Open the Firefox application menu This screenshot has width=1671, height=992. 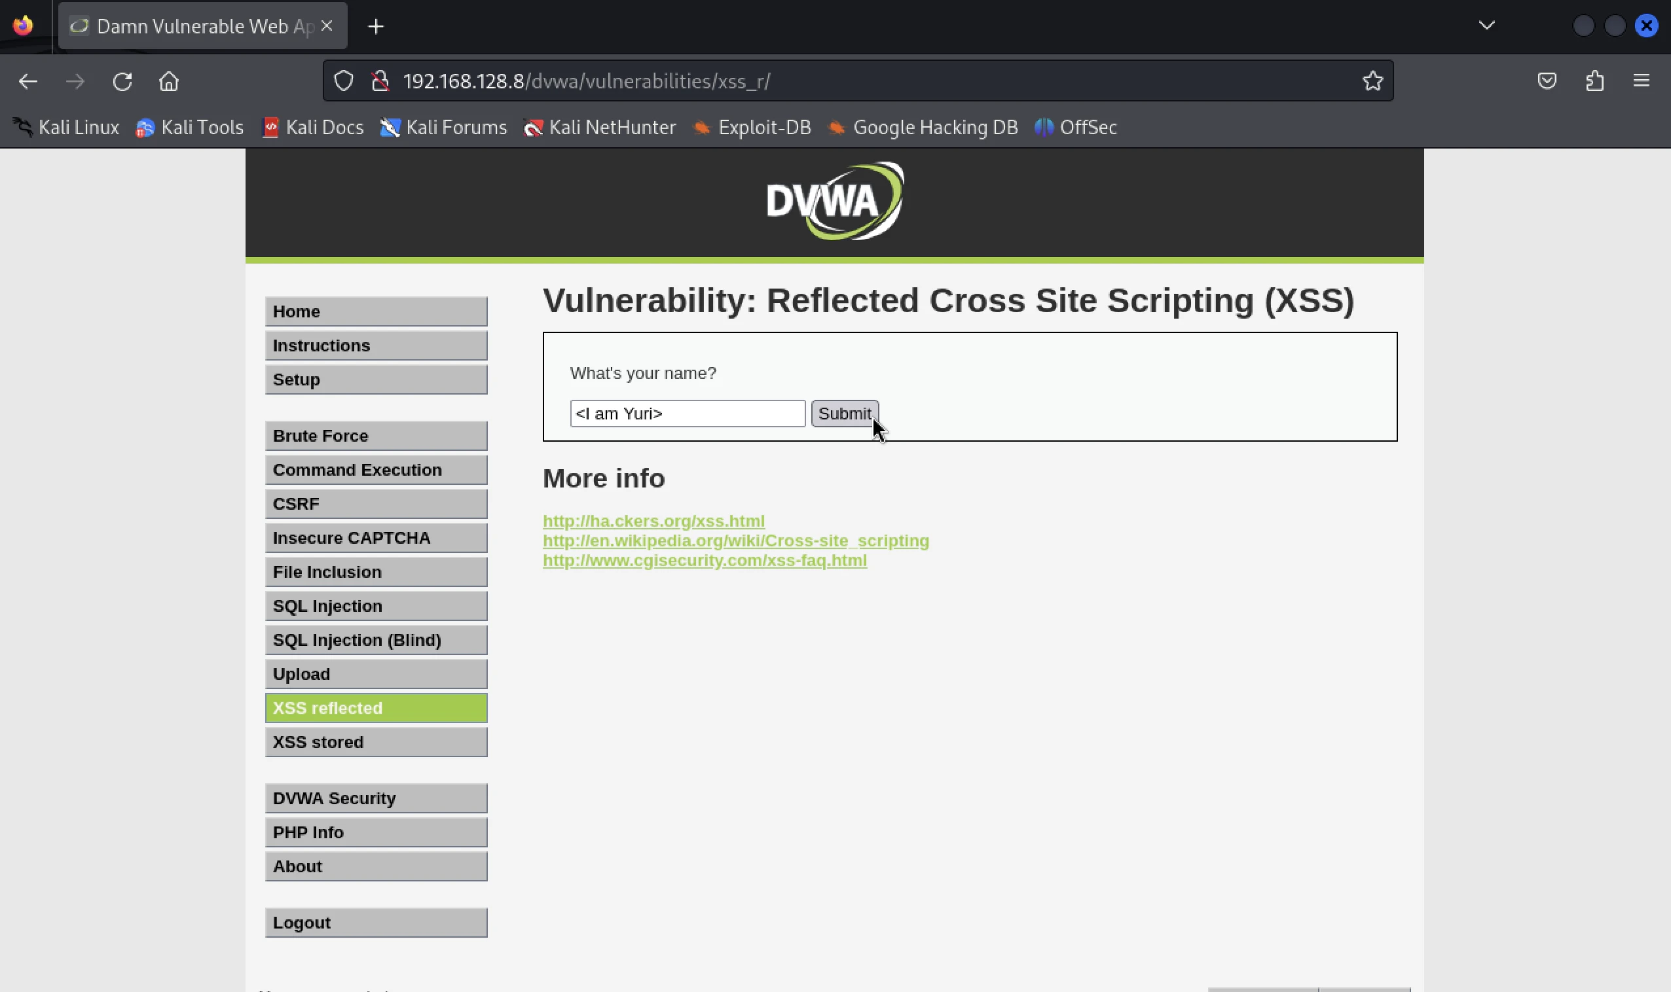click(x=1642, y=81)
